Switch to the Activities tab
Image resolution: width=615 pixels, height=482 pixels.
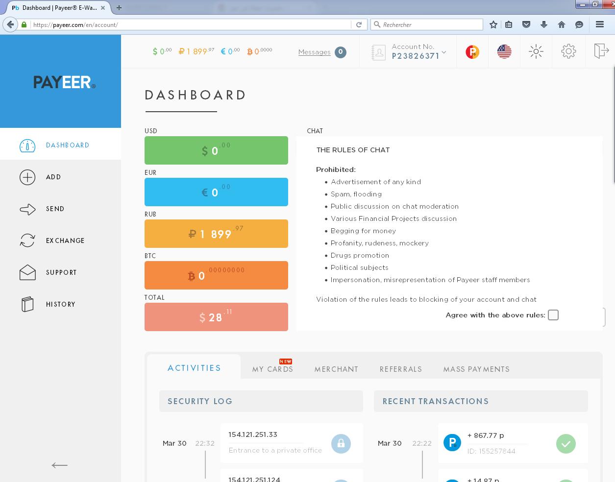click(194, 368)
